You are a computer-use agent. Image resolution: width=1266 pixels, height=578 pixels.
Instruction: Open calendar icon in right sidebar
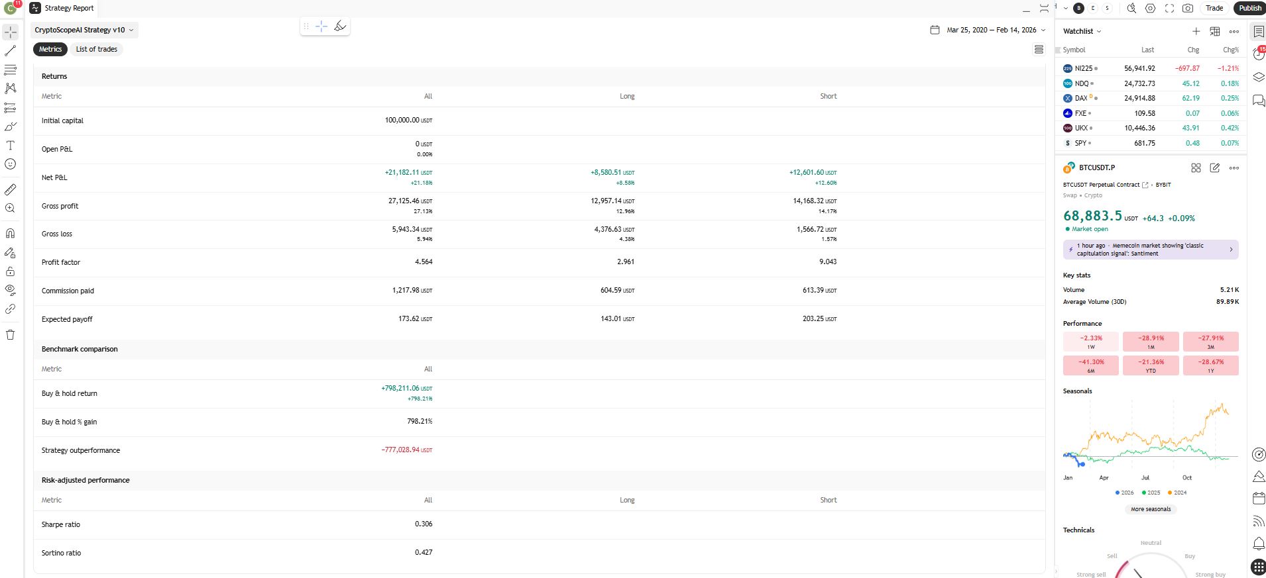(x=1258, y=499)
